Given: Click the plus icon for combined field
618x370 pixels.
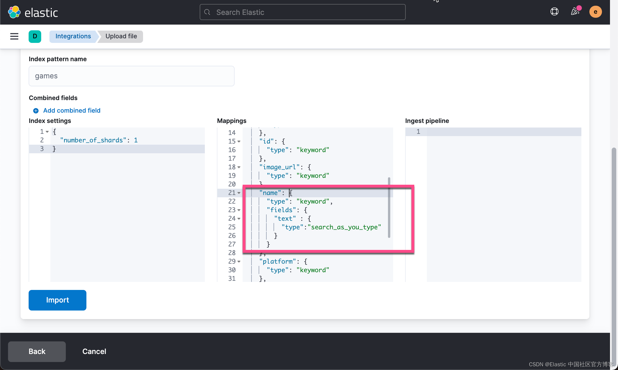Looking at the screenshot, I should (x=36, y=111).
